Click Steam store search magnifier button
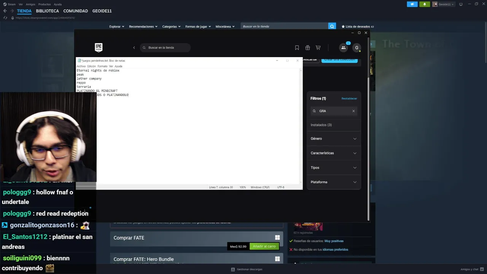487x274 pixels. (332, 26)
